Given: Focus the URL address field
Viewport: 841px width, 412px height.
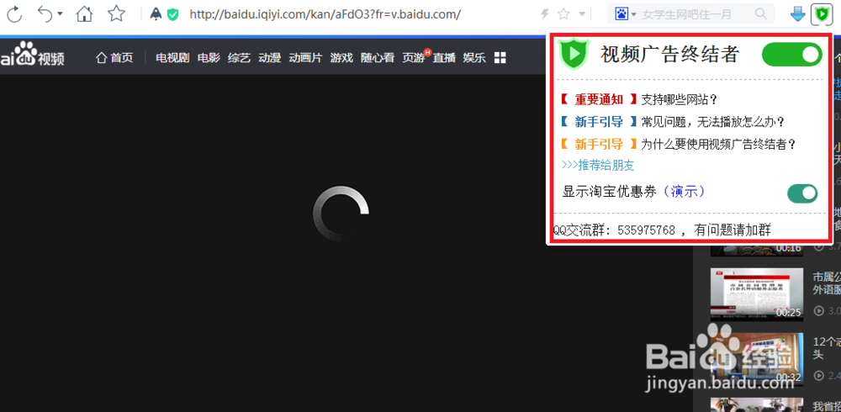Looking at the screenshot, I should (325, 14).
